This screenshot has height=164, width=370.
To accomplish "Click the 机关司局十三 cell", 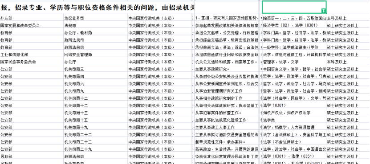I will [x=96, y=113].
